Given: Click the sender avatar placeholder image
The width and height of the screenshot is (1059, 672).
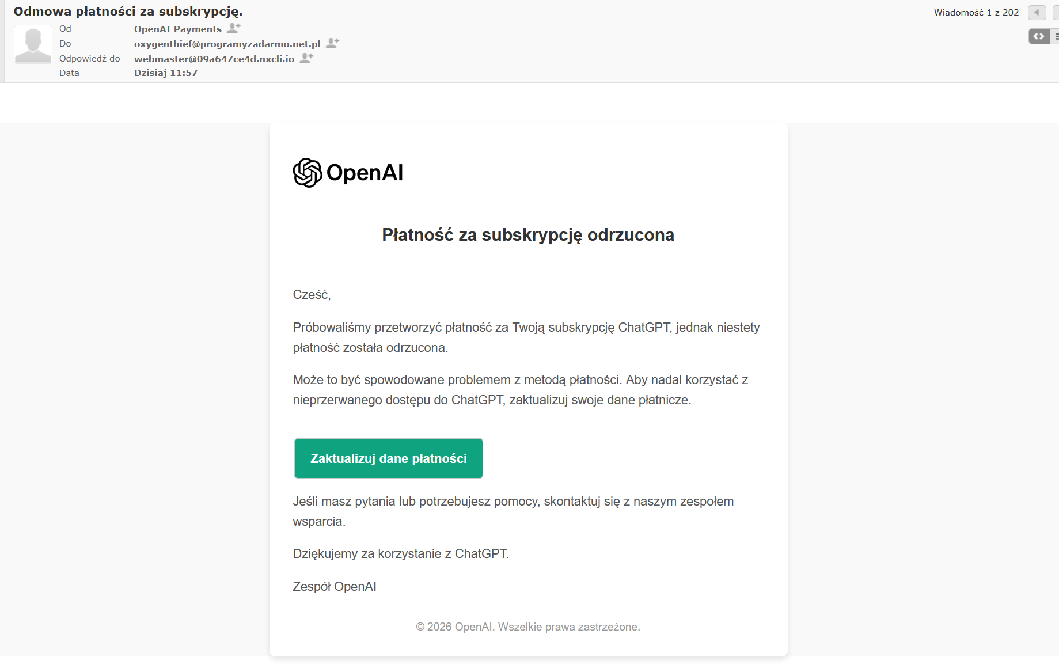Looking at the screenshot, I should [33, 44].
